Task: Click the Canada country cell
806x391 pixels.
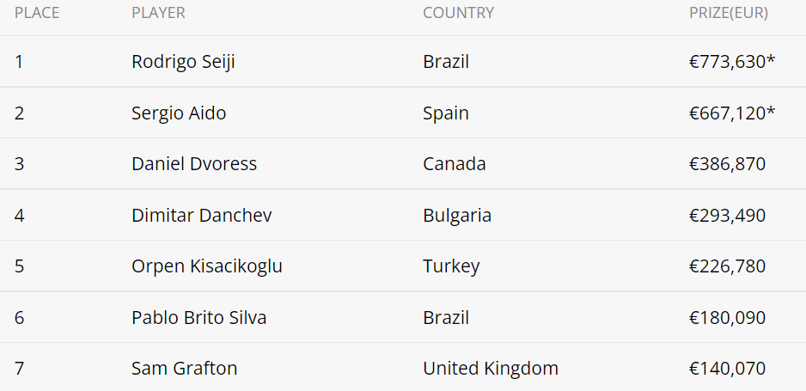Action: pos(455,164)
